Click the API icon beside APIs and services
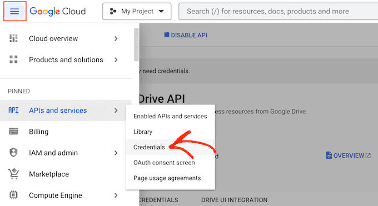 [13, 110]
